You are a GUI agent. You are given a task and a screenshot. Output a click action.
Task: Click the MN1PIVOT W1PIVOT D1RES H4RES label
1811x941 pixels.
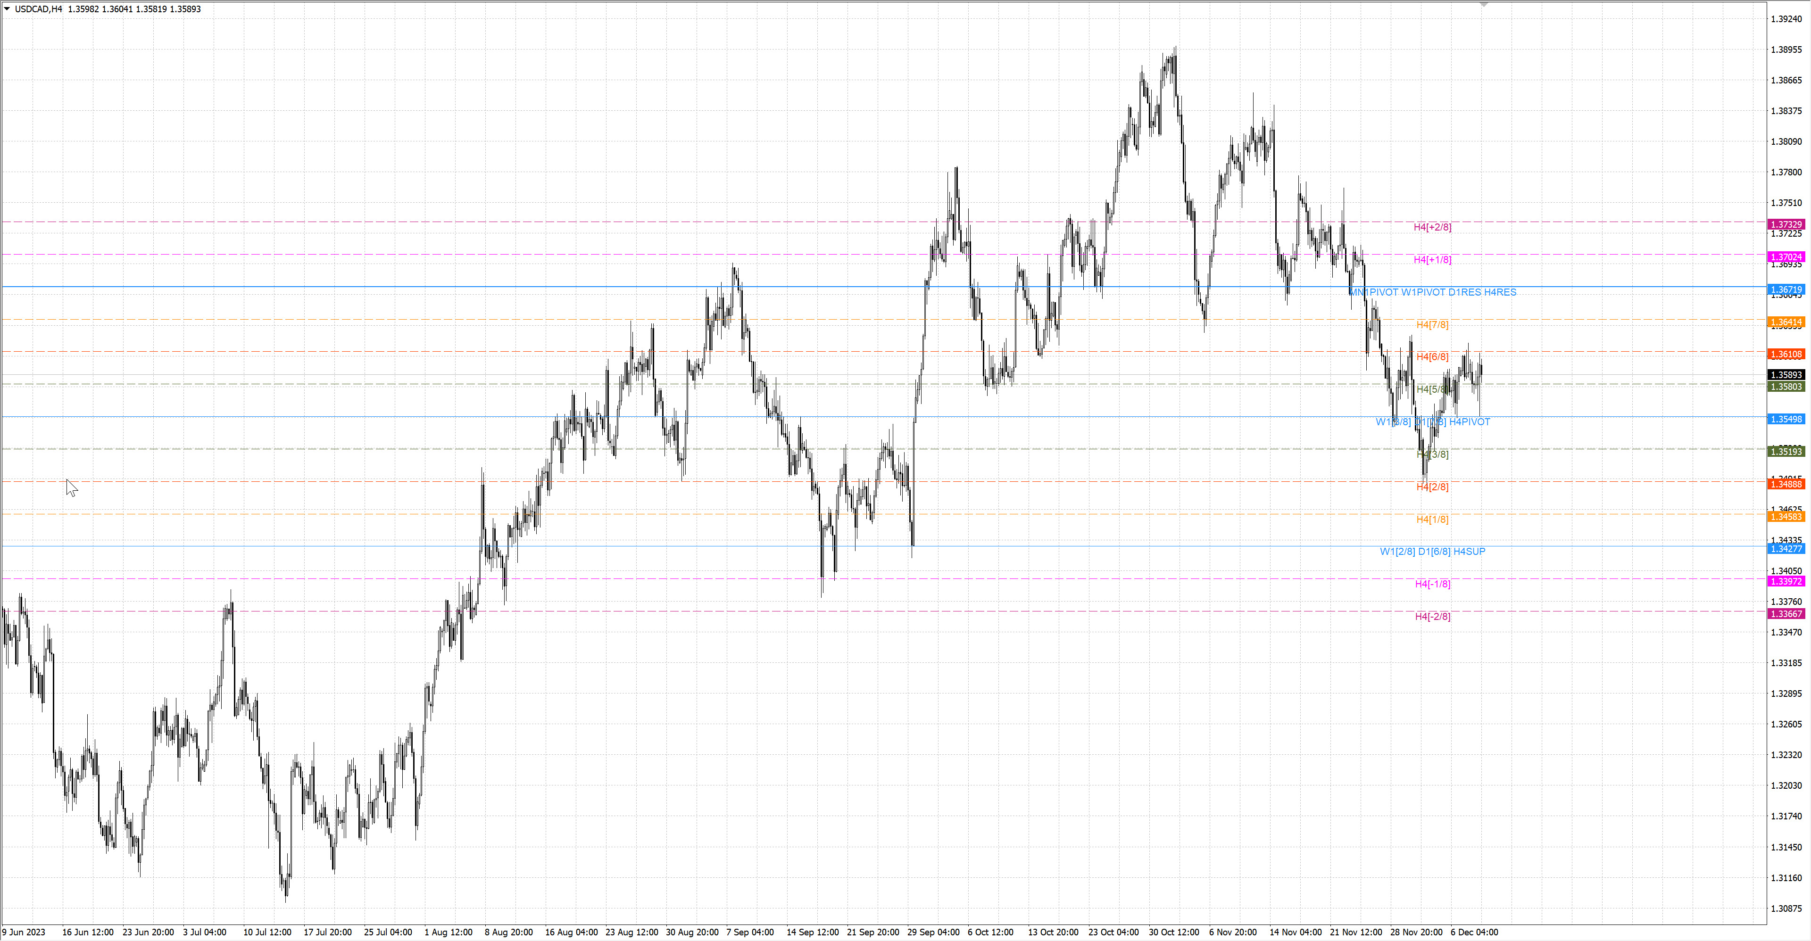click(x=1432, y=292)
